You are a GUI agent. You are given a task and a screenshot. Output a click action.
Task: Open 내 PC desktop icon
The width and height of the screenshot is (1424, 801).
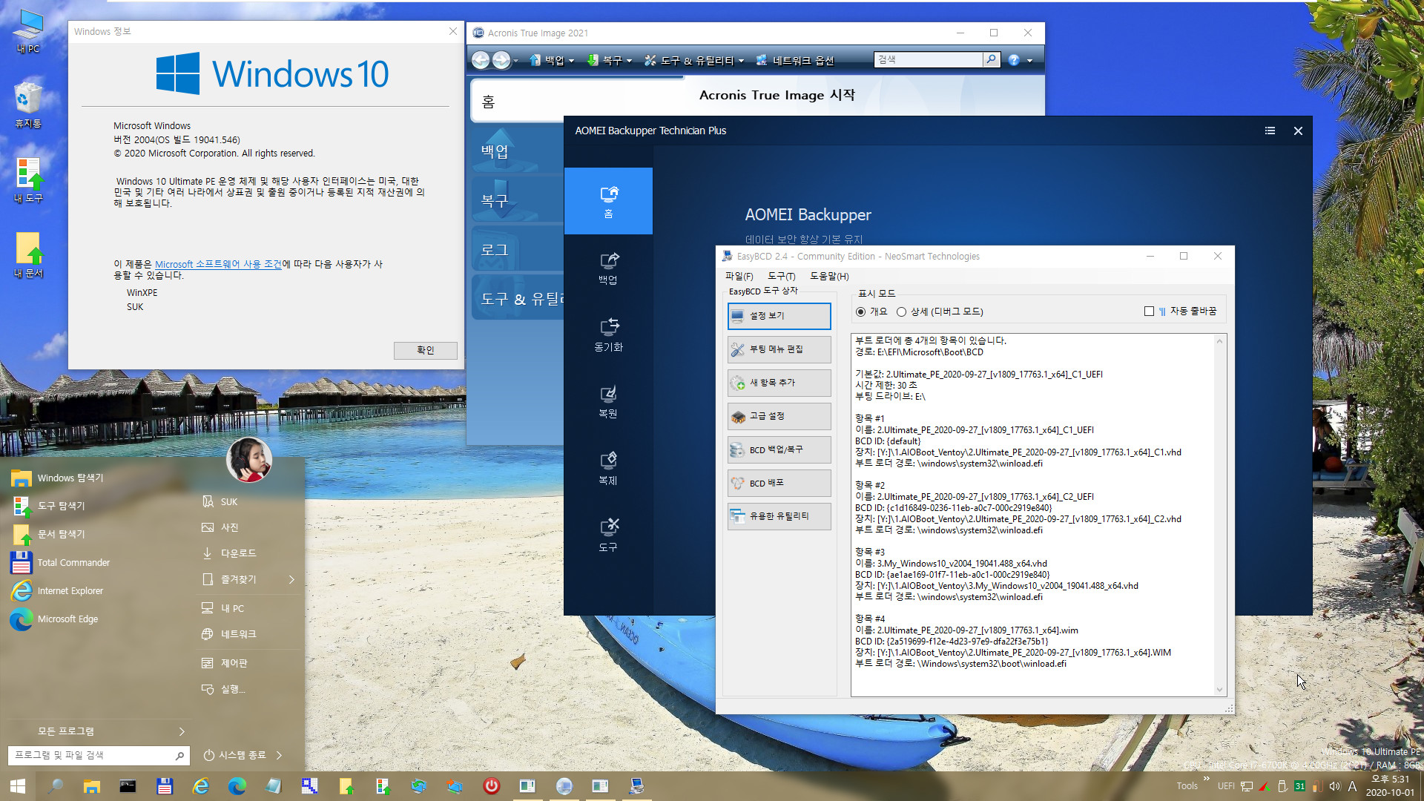(x=28, y=31)
